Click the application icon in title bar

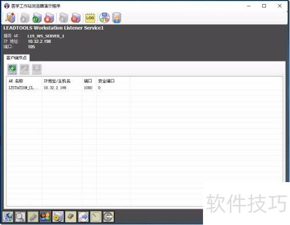pyautogui.click(x=7, y=6)
